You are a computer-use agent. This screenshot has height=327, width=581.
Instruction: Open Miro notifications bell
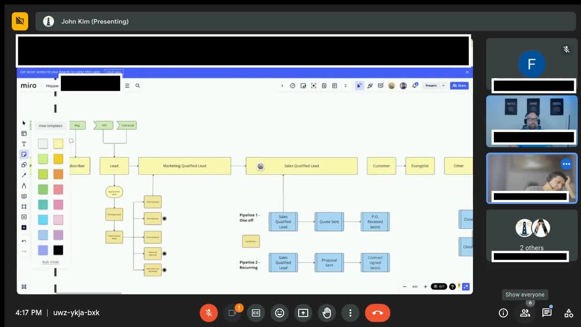pos(415,85)
